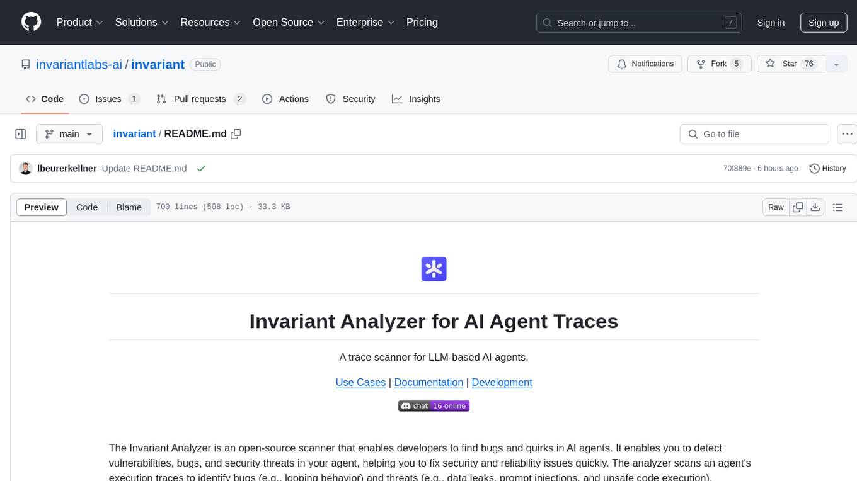The image size is (857, 481).
Task: Click the Sign up button
Action: point(824,23)
